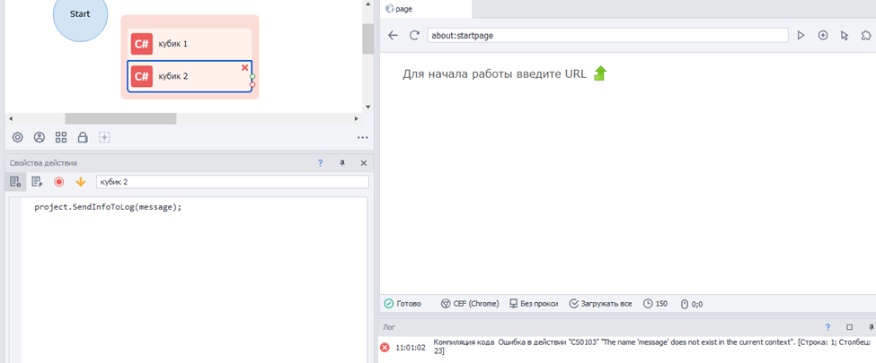This screenshot has height=363, width=876.
Task: Click the mouse coordinates 0;0 indicator
Action: (x=692, y=304)
